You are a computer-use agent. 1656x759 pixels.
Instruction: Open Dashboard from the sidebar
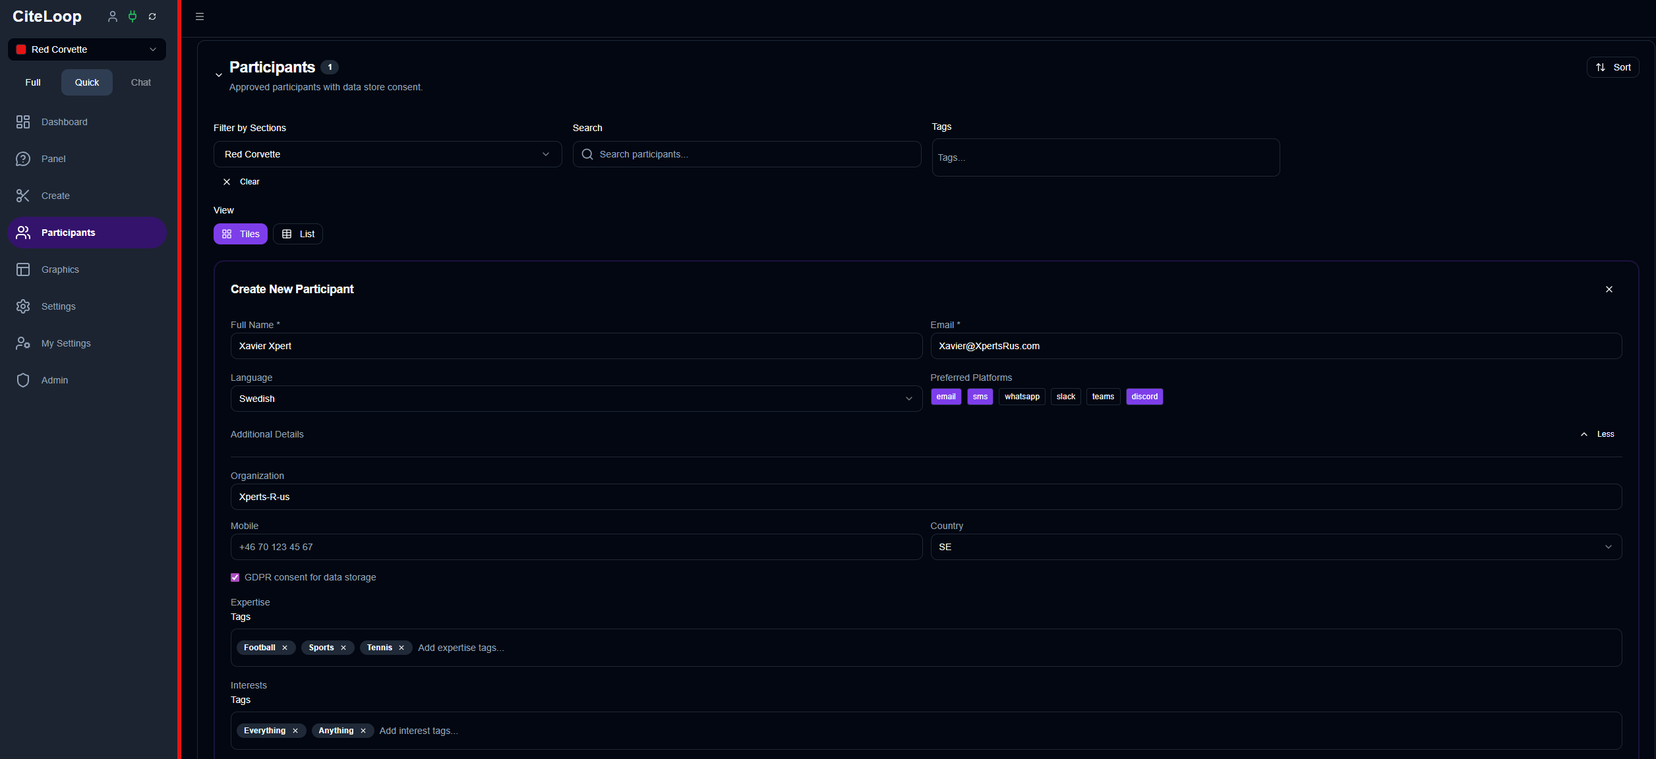click(87, 122)
